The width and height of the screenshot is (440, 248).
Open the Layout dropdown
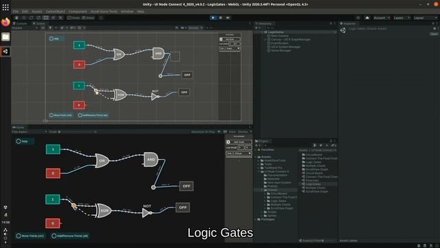point(425,18)
